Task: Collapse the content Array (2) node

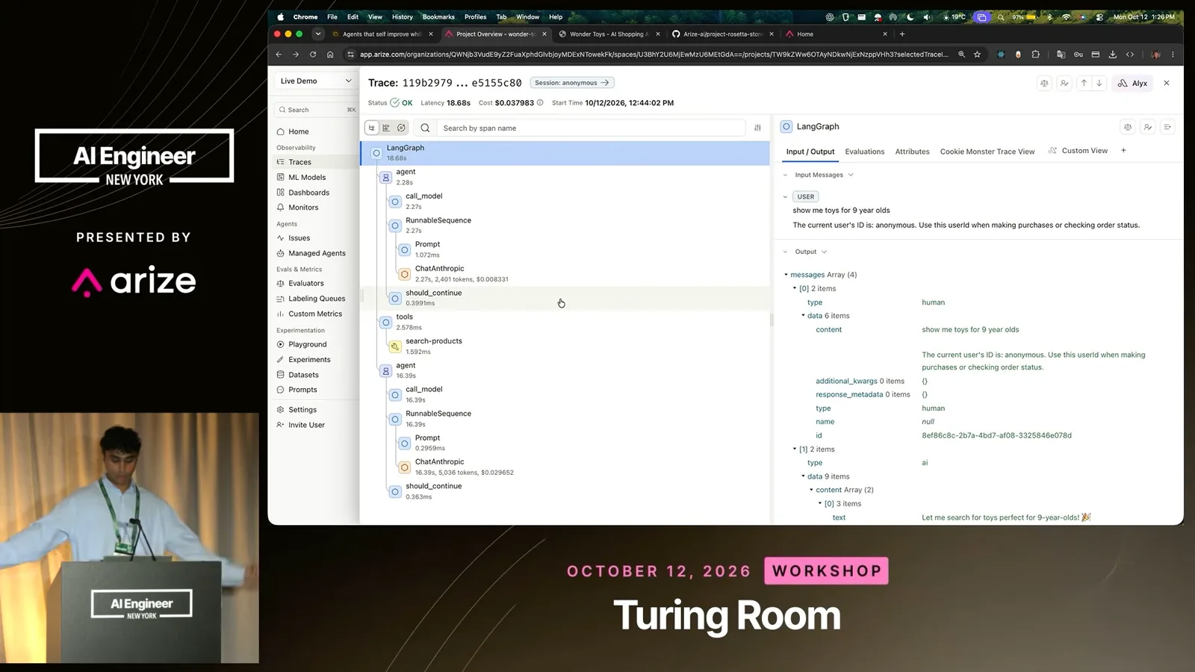Action: 811,490
